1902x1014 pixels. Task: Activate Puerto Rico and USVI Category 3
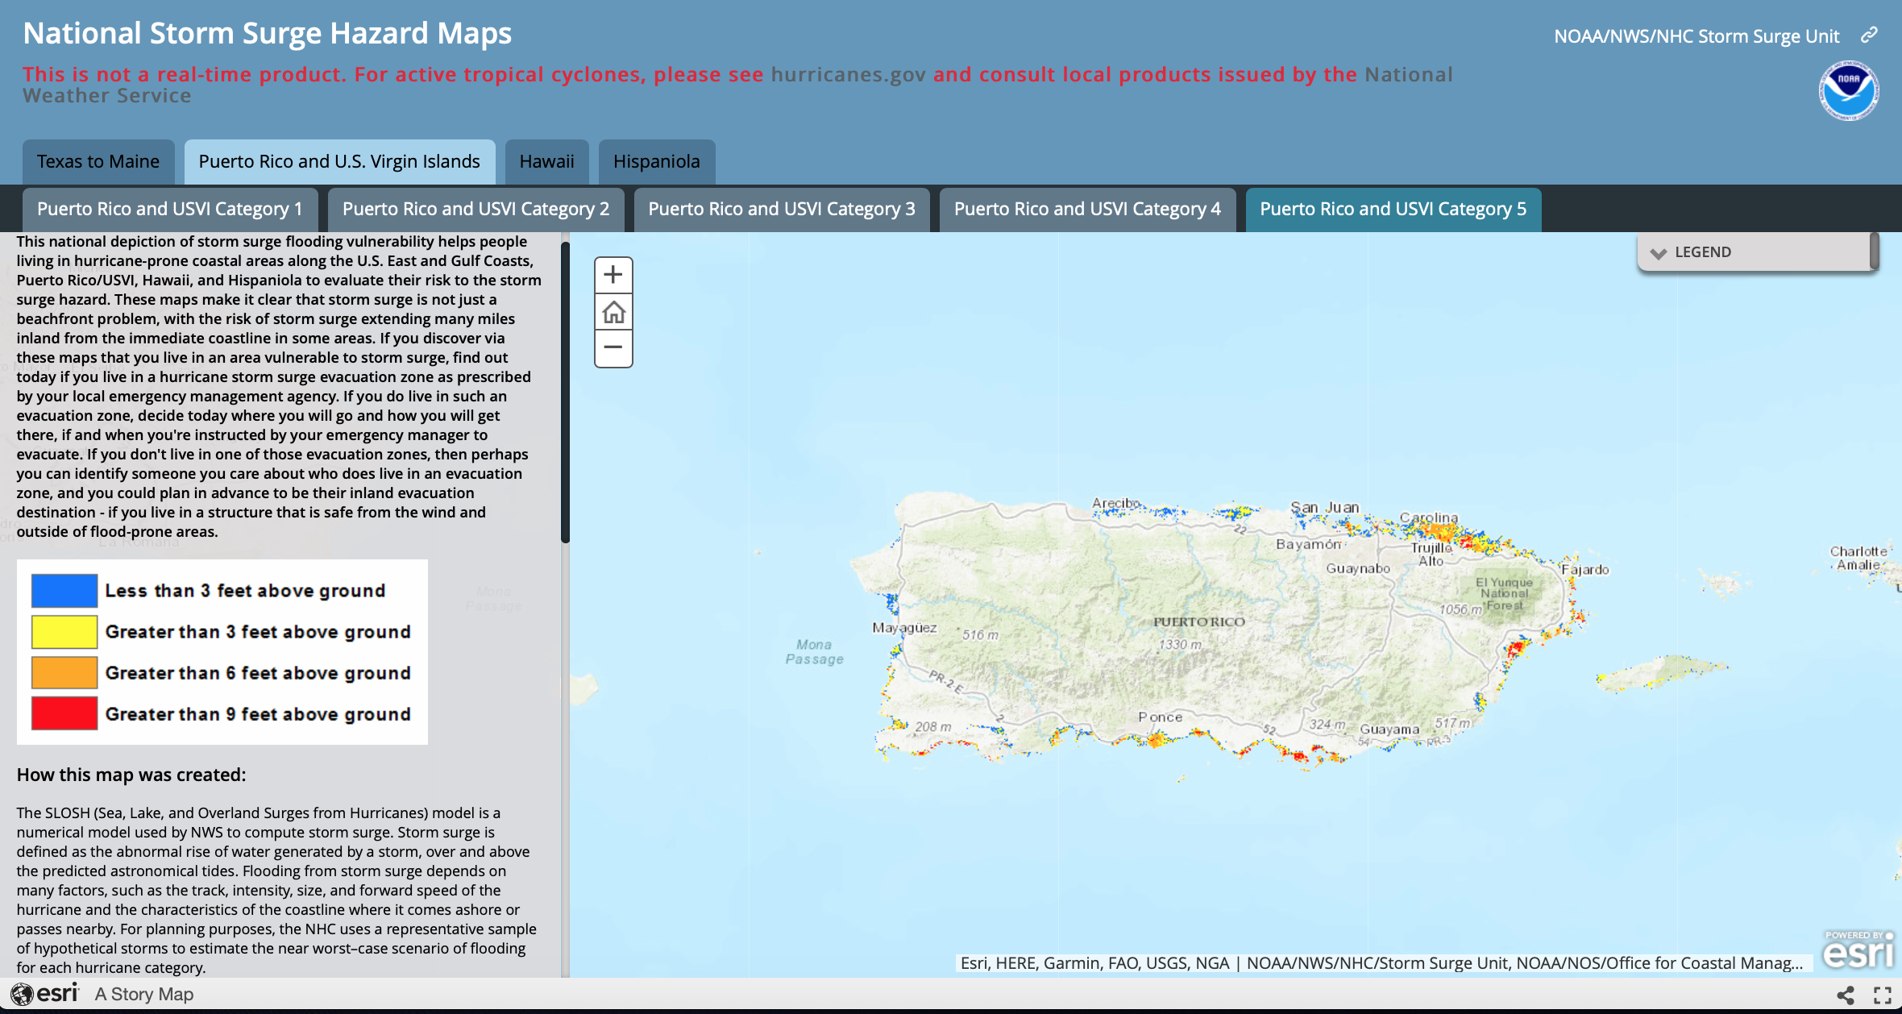click(780, 209)
